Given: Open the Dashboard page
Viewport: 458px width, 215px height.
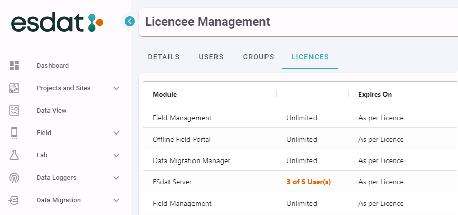Looking at the screenshot, I should tap(53, 66).
